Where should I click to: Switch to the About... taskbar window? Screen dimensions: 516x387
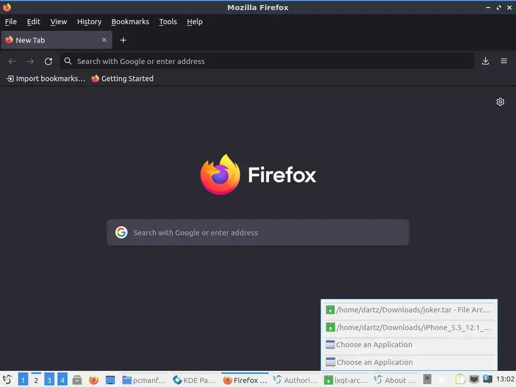click(x=396, y=380)
